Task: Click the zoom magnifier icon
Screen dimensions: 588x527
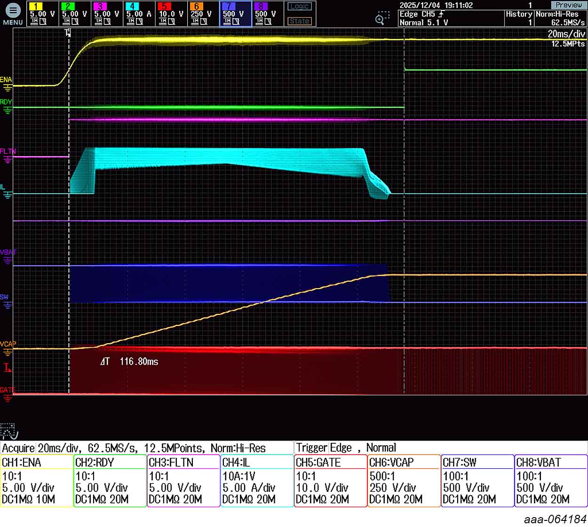Action: 381,19
